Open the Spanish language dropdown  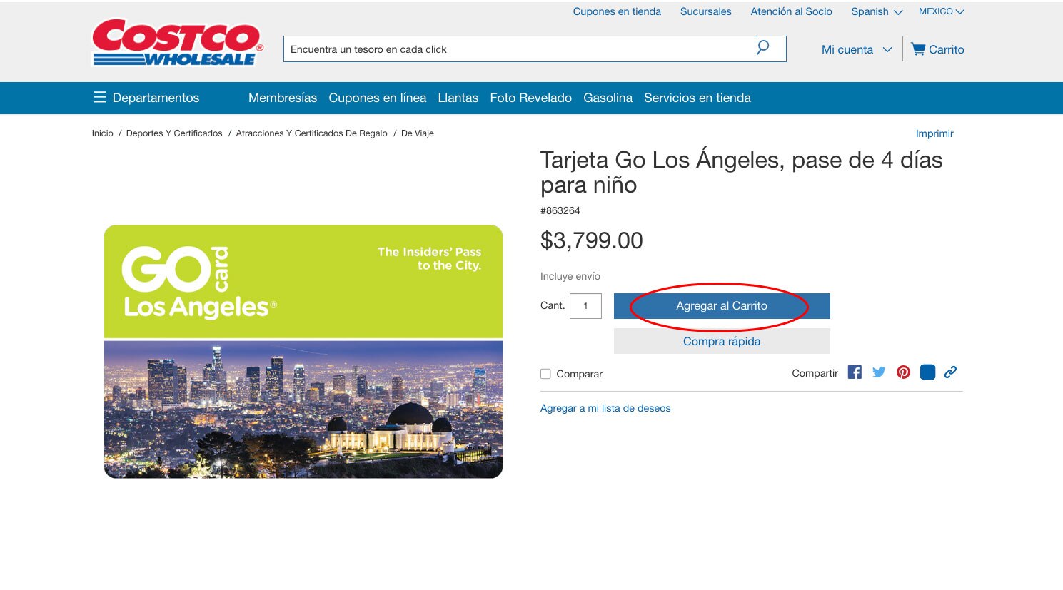coord(876,11)
